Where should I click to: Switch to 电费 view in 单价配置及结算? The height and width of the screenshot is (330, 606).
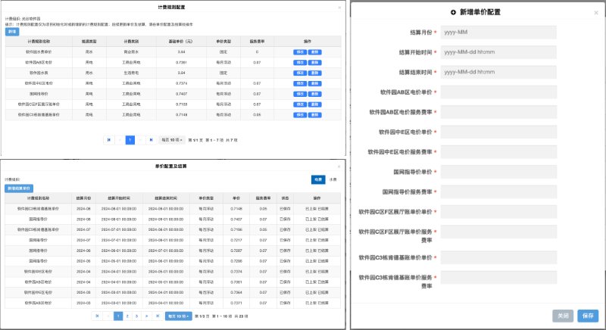[x=318, y=179]
